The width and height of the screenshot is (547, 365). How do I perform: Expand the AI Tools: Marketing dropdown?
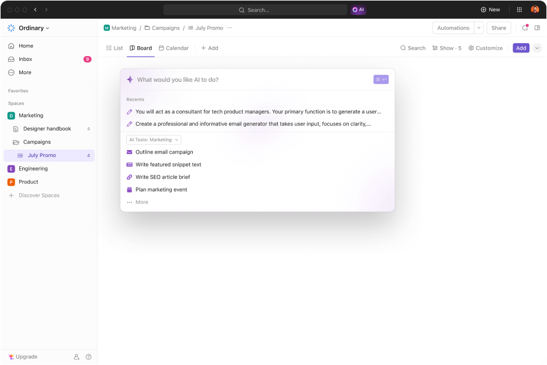(154, 140)
